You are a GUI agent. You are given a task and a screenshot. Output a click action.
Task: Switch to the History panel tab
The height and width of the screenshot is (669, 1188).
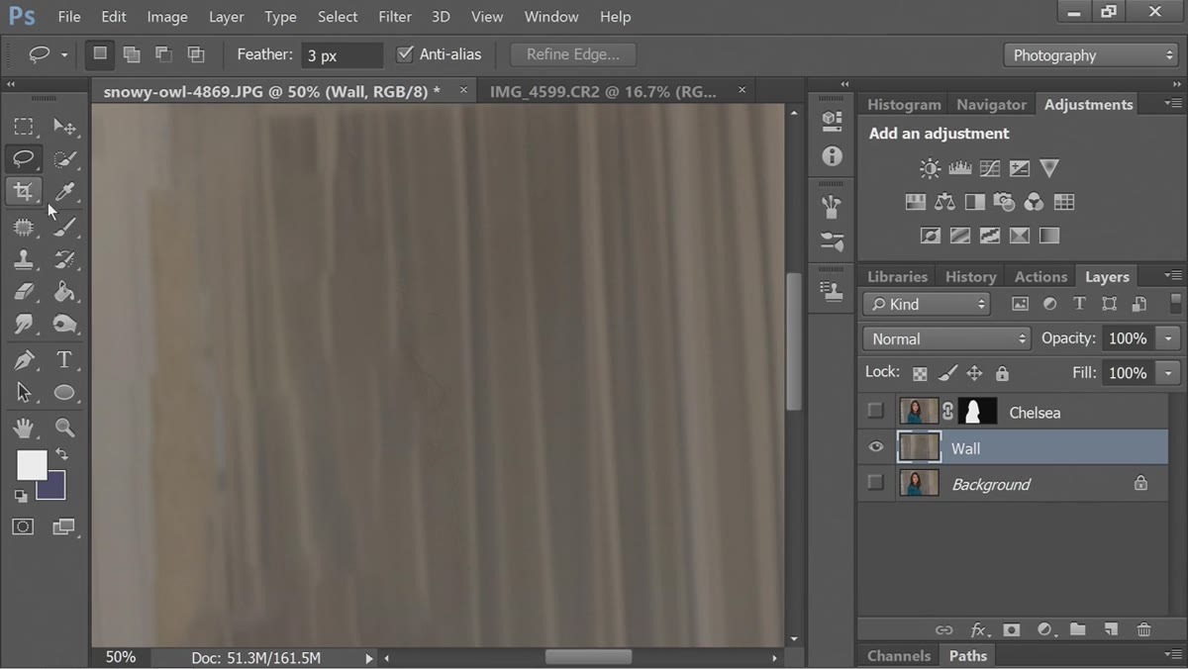click(x=970, y=277)
